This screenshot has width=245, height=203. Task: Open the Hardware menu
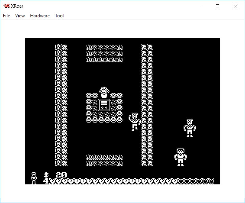40,16
